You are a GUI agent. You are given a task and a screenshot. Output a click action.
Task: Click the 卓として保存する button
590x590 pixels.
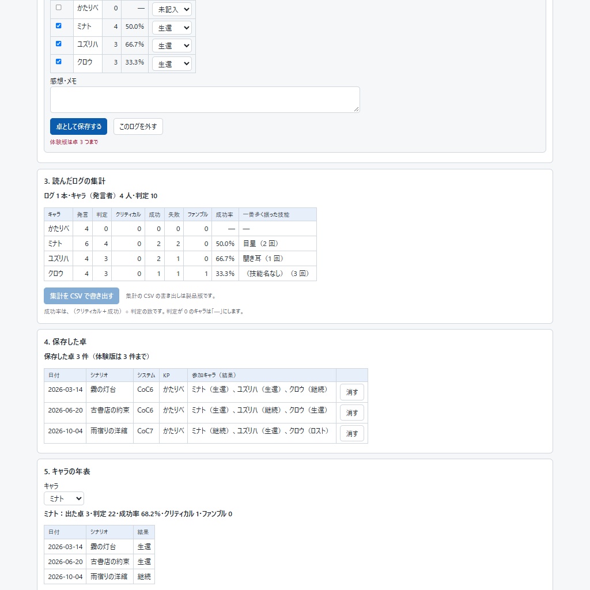point(78,126)
